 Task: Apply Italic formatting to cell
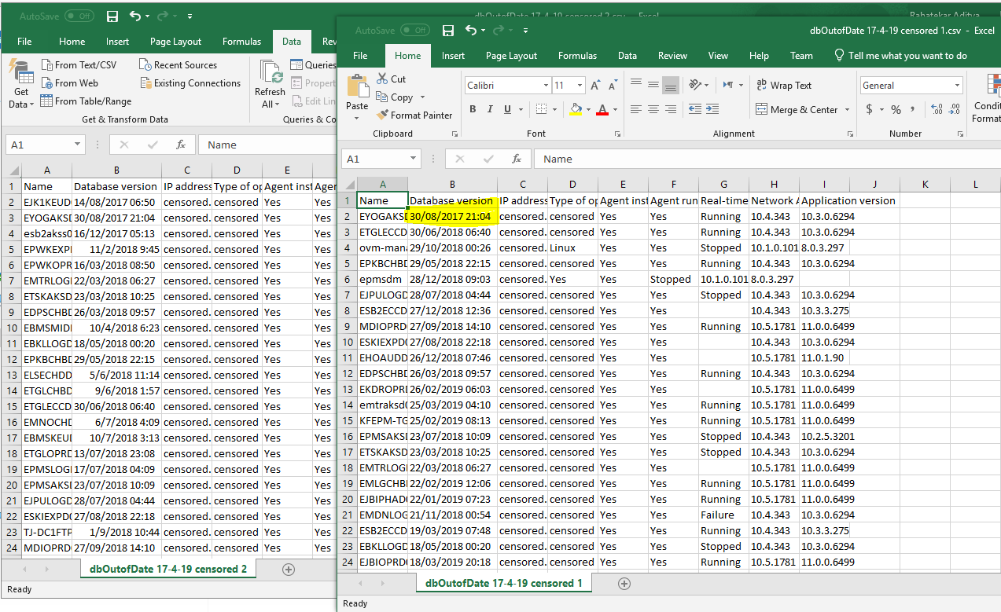(x=490, y=109)
